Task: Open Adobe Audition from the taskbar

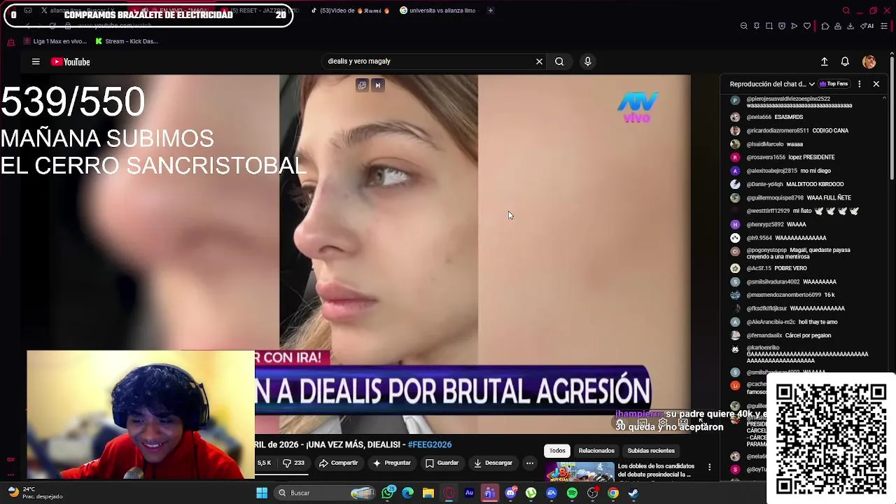Action: point(469,493)
